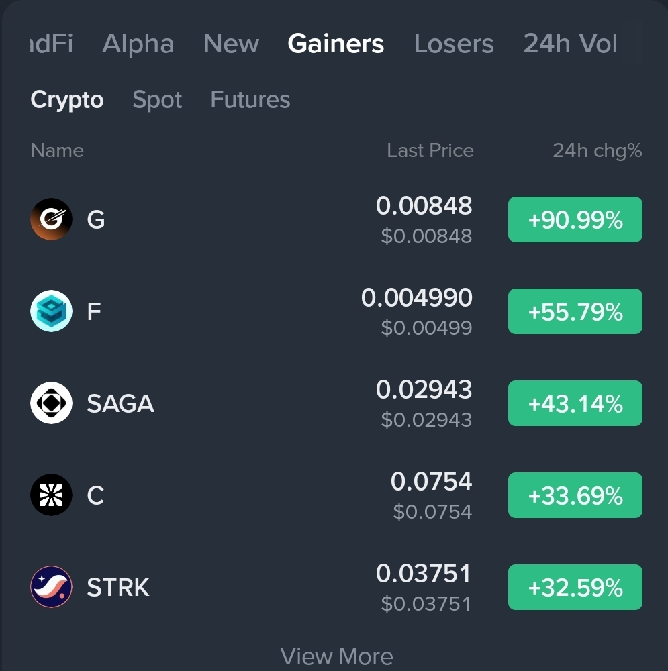Tap the +43.14% change badge
The height and width of the screenshot is (671, 668).
coord(575,403)
